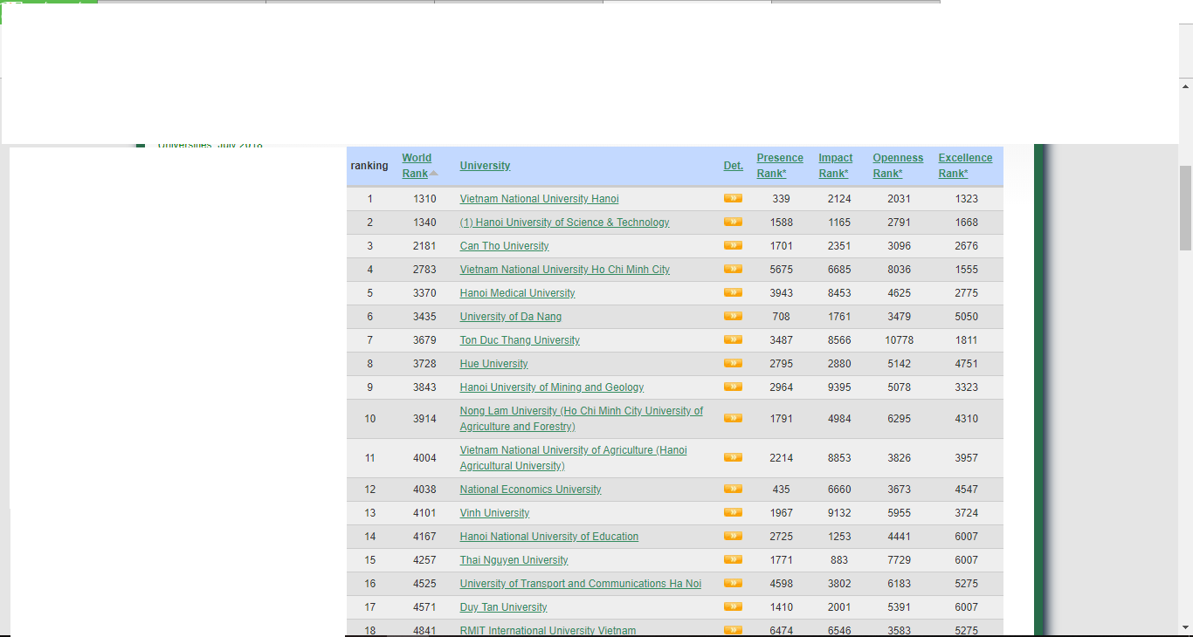
Task: Sort by Openness Rank column
Action: [x=898, y=166]
